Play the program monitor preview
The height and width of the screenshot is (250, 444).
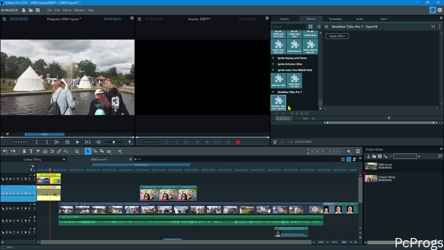(77, 142)
